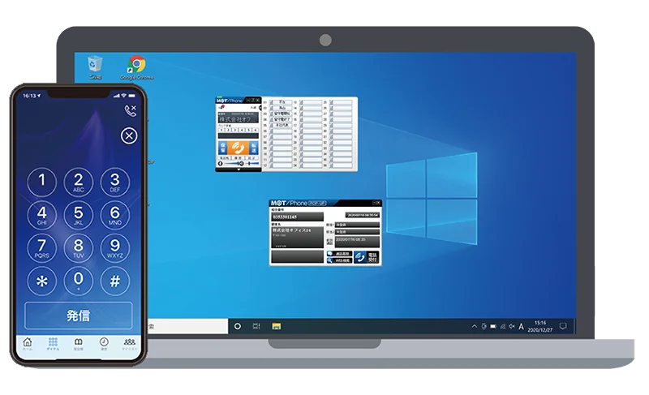Click the 通話履歴 call history button
The image size is (649, 395).
[x=339, y=253]
